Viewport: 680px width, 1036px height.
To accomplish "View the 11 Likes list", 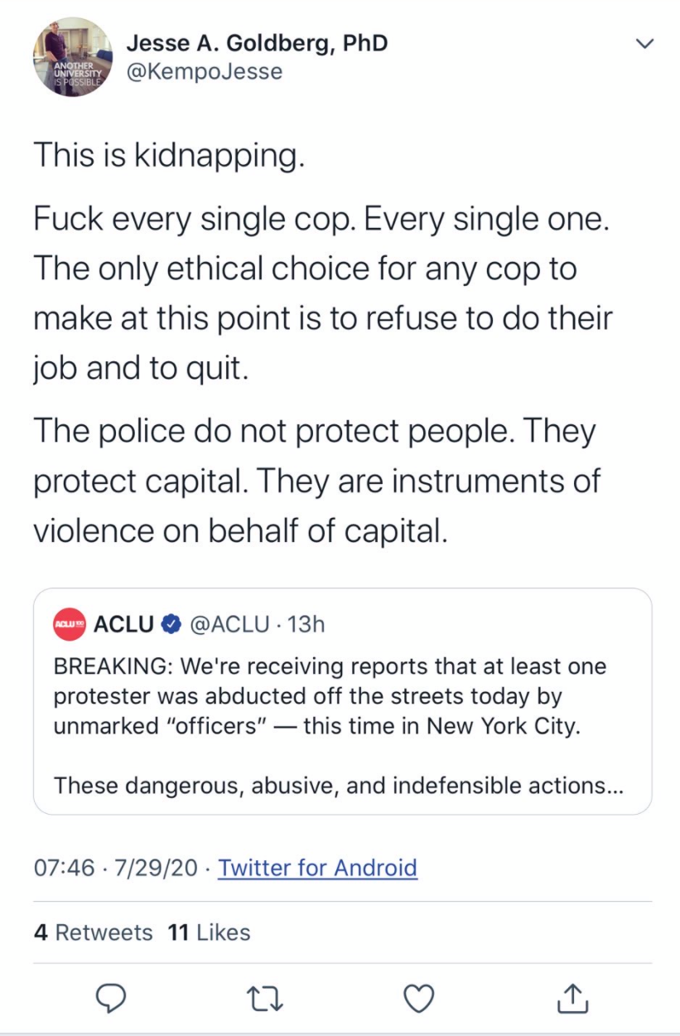I will click(x=209, y=932).
